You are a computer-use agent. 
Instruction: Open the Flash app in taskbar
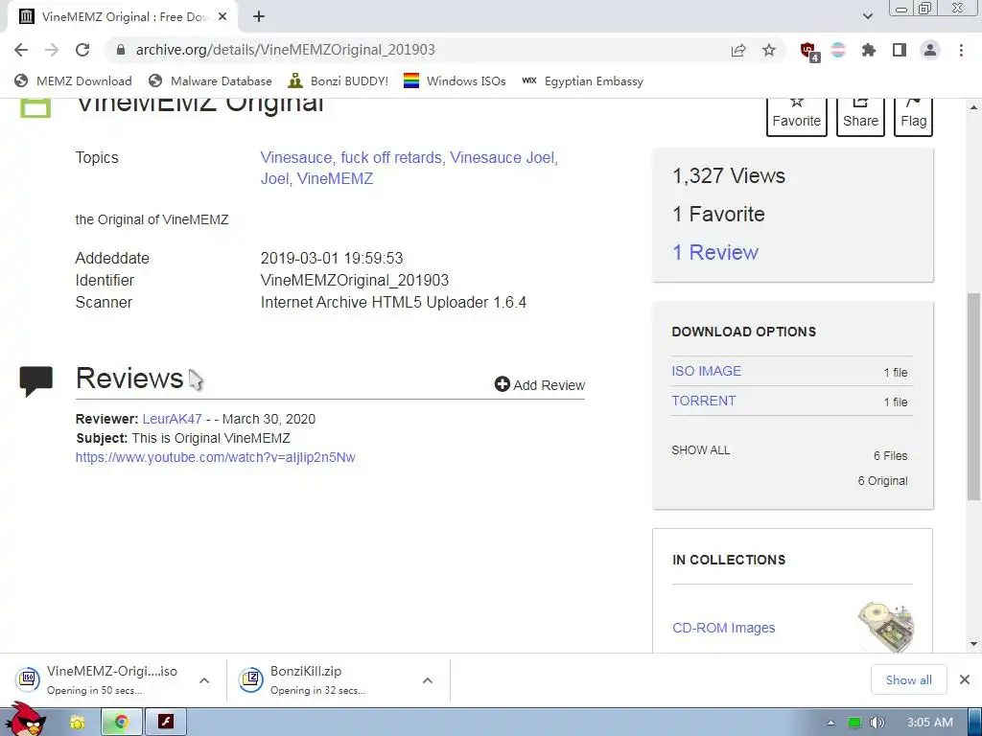pos(165,723)
